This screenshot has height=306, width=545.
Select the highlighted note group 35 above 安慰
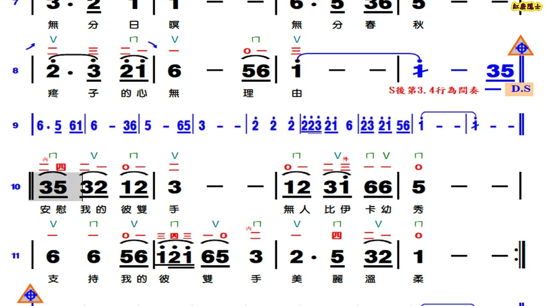coord(53,187)
